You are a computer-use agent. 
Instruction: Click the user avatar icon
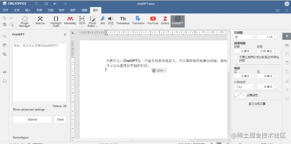coord(287,4)
